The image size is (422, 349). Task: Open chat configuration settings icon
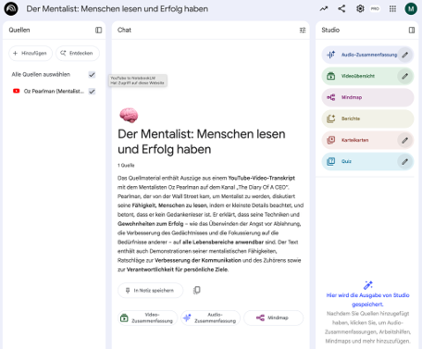point(303,30)
